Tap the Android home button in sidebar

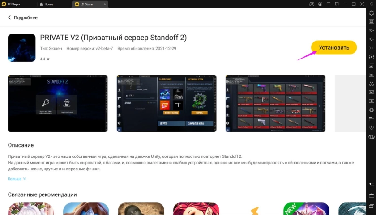371,195
